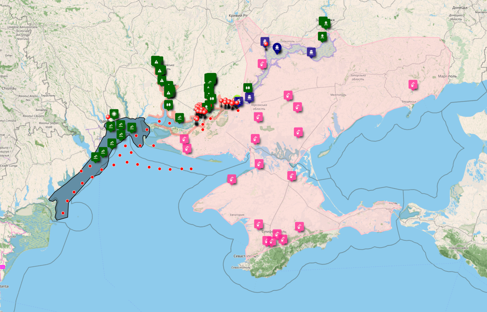Click the green tree marker below the warning triangles
The width and height of the screenshot is (487, 312).
(168, 105)
